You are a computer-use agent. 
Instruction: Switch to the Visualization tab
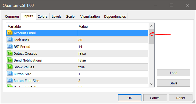pos(90,17)
